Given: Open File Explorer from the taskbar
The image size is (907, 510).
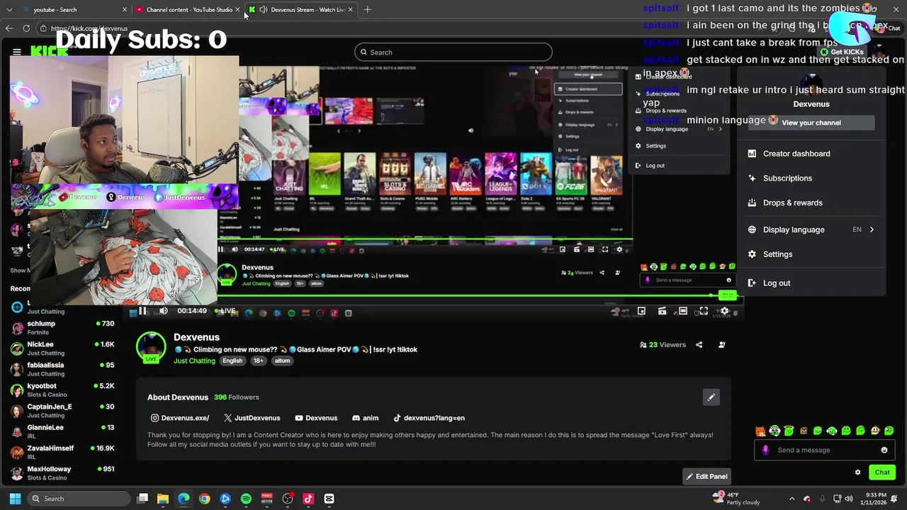Looking at the screenshot, I should coord(163,499).
